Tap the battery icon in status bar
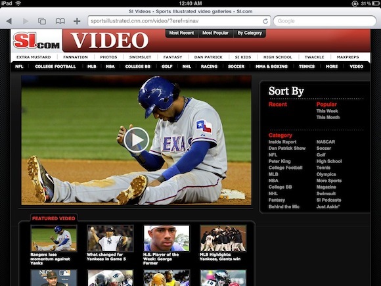The height and width of the screenshot is (286, 381). tap(376, 3)
